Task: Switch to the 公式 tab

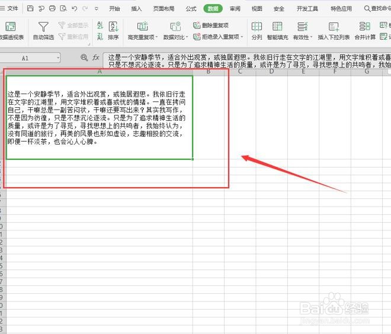Action: pyautogui.click(x=191, y=9)
